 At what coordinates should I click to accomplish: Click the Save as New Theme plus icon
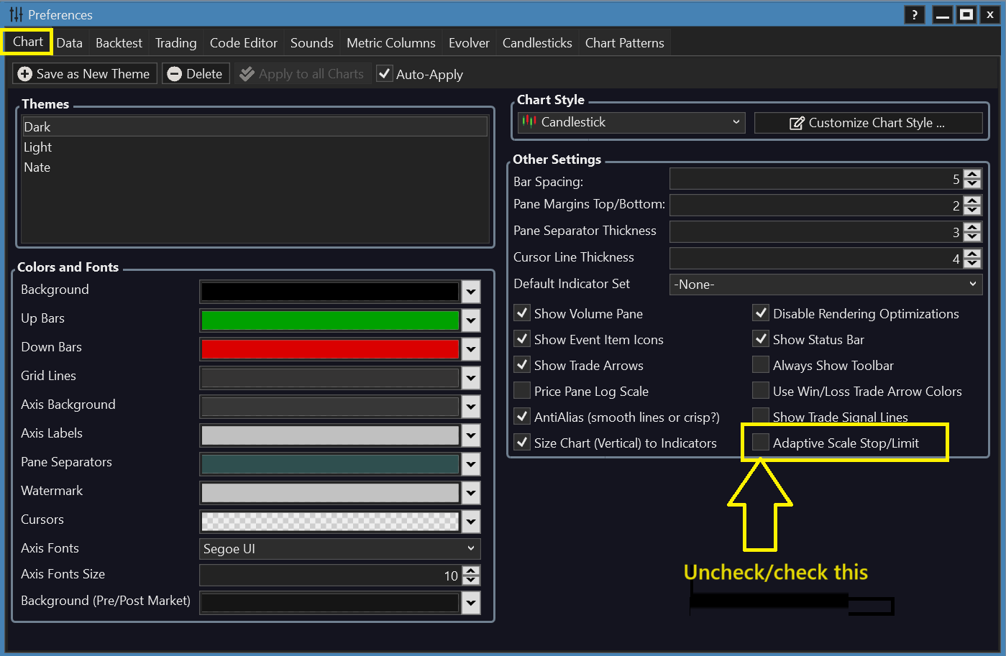pos(24,74)
